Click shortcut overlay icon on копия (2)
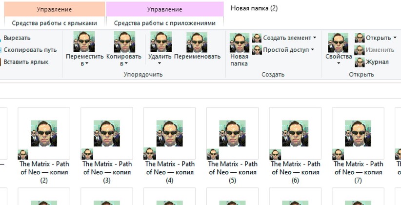The width and height of the screenshot is (401, 205). (23, 154)
